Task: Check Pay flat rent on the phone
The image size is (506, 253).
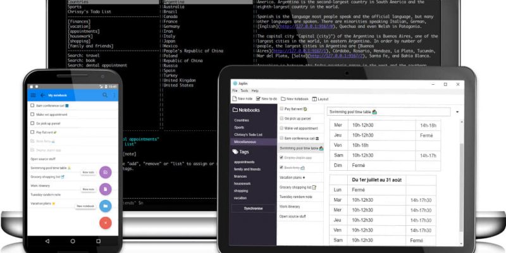Action: tap(32, 132)
